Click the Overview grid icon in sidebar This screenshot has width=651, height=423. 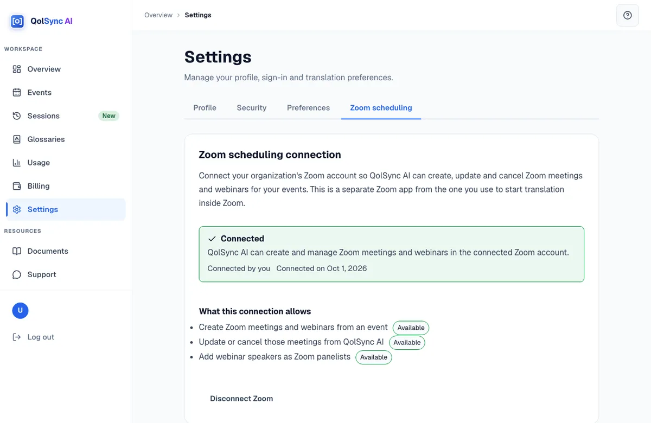tap(17, 69)
